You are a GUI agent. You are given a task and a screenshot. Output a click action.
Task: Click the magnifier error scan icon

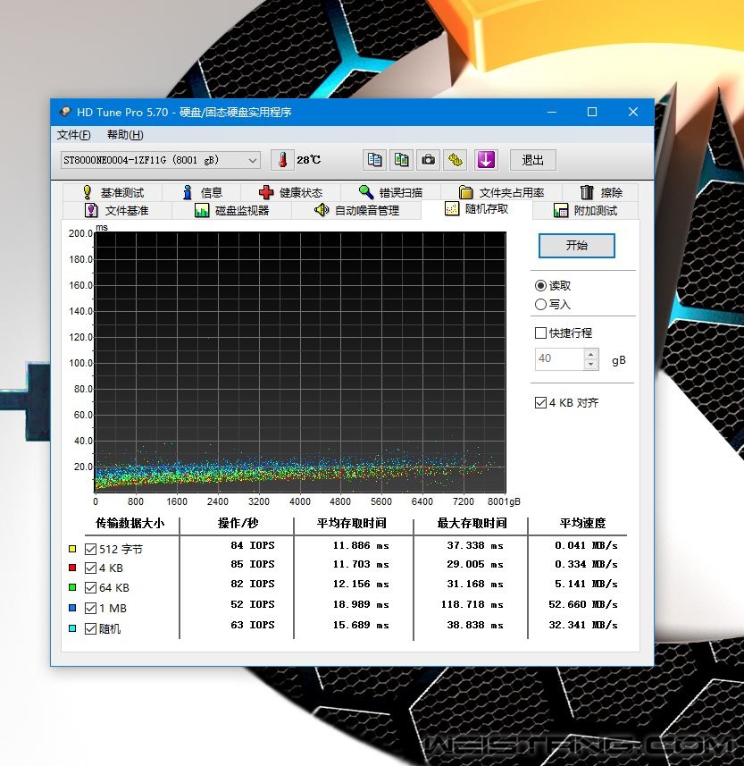[366, 192]
